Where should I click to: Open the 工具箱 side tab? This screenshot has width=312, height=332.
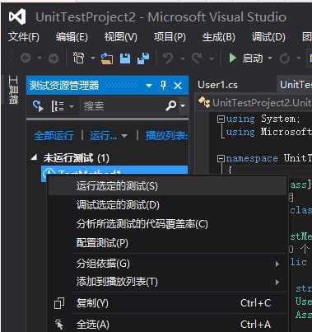(x=13, y=90)
